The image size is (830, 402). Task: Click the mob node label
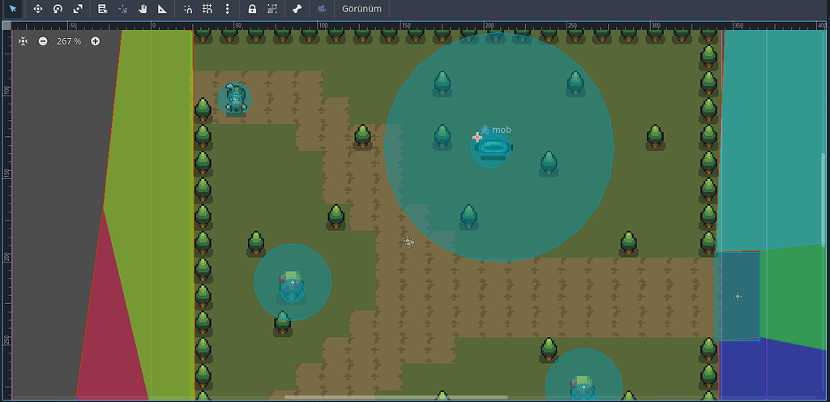[501, 130]
